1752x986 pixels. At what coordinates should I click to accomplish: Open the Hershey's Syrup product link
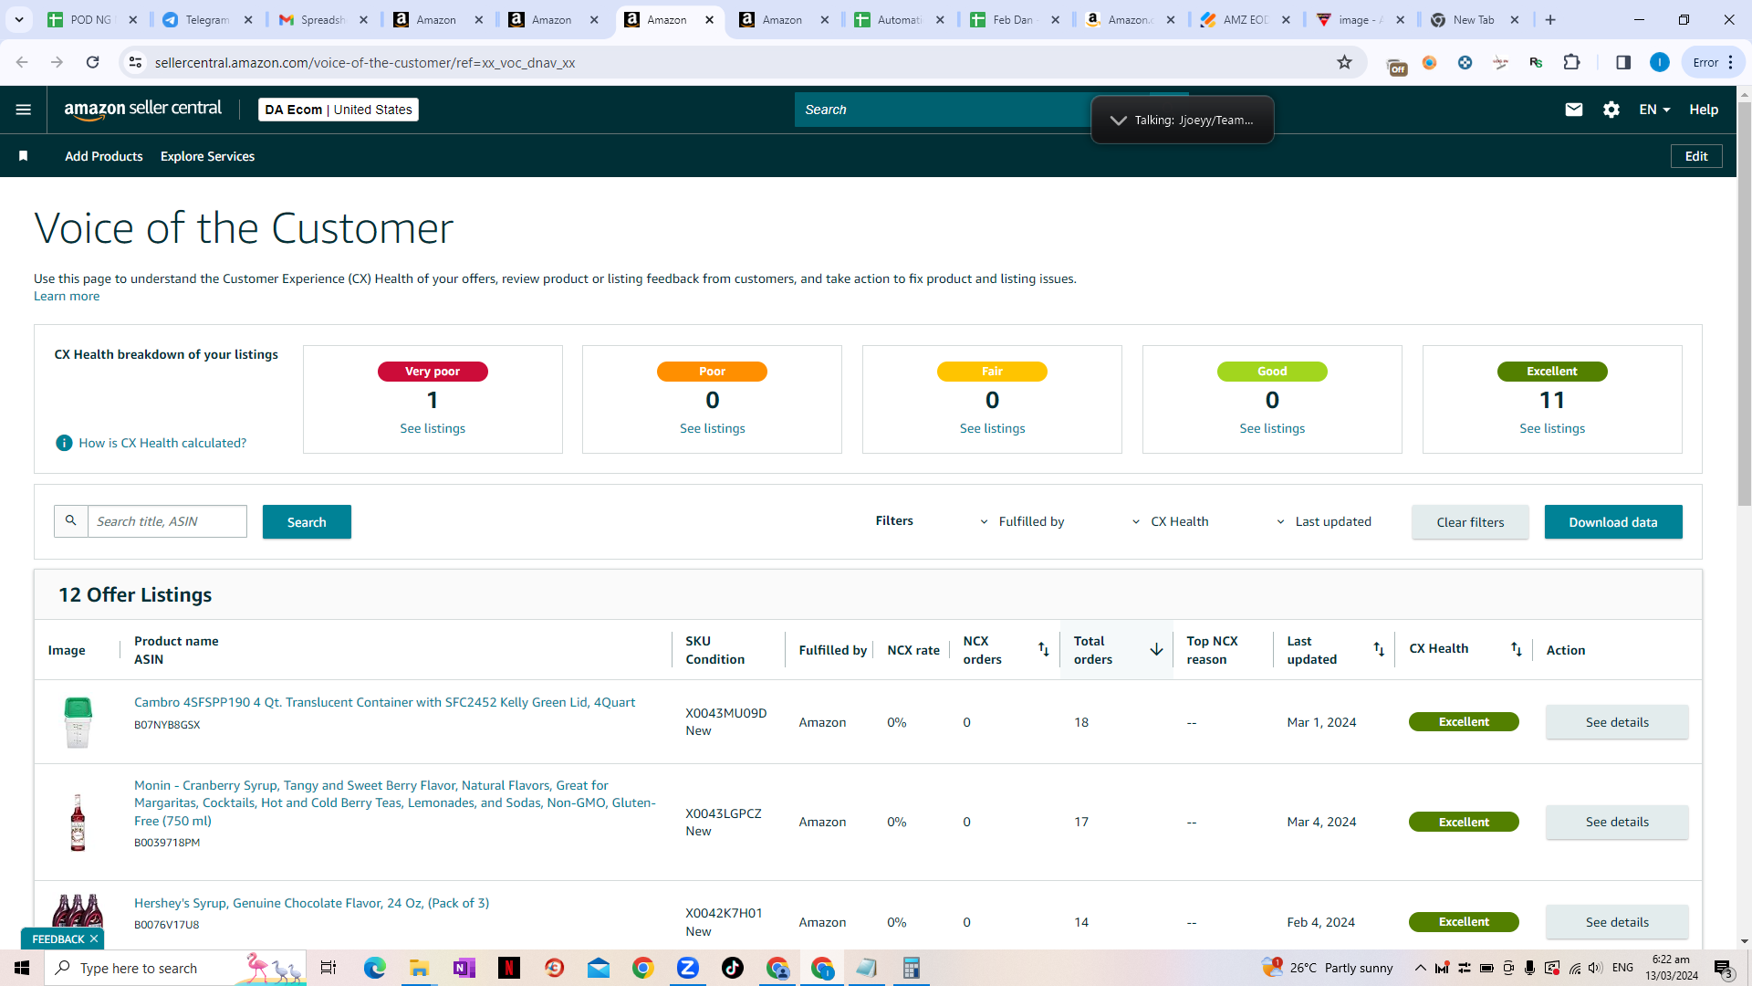point(311,903)
